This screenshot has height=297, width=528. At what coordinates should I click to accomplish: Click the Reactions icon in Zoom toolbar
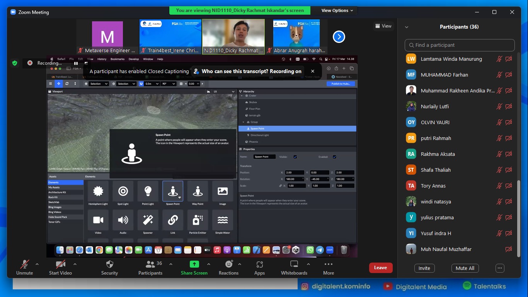(x=228, y=265)
